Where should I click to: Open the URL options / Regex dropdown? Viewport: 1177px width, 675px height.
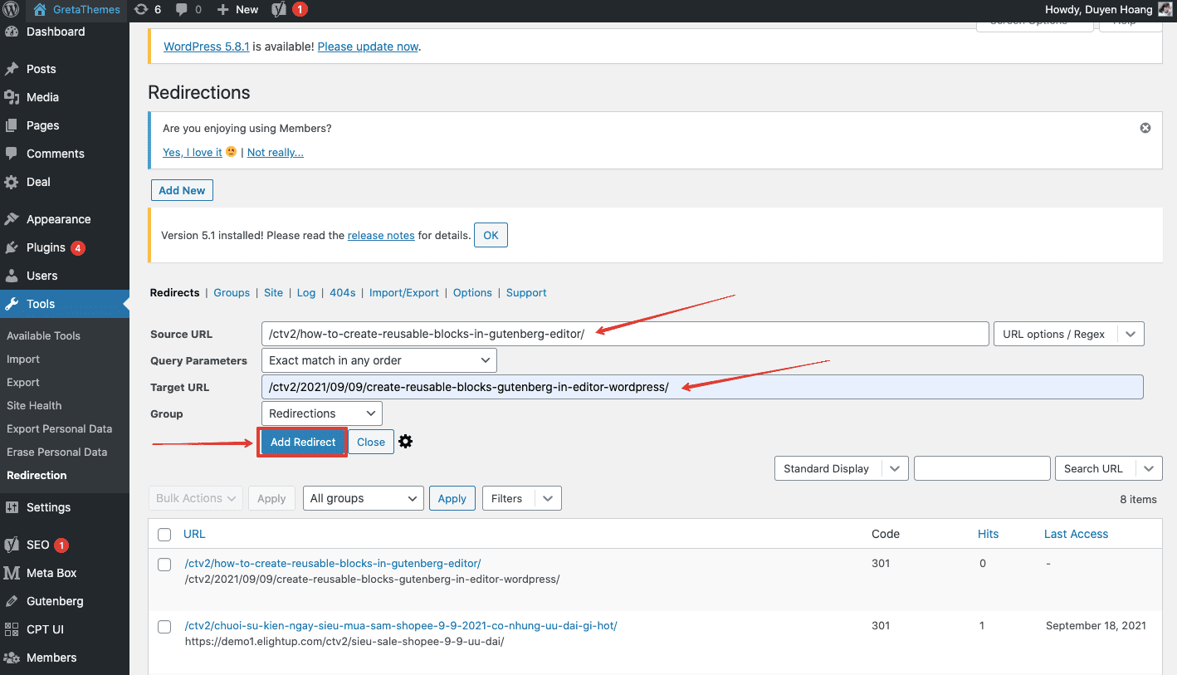click(x=1069, y=334)
